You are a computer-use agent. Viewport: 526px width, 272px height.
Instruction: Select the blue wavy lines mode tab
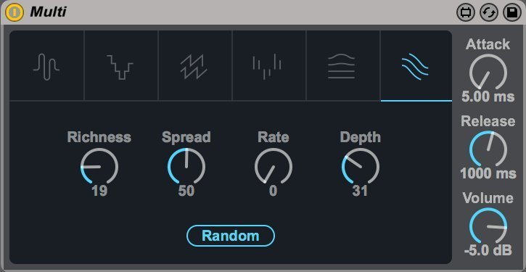point(415,67)
